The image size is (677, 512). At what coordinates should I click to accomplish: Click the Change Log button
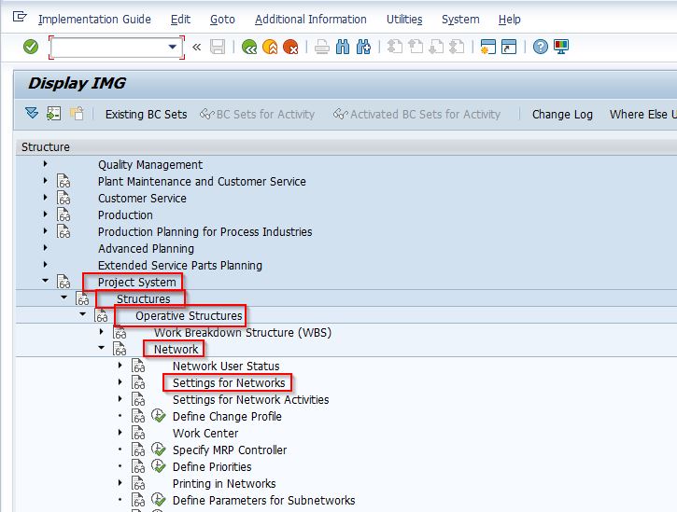[562, 115]
